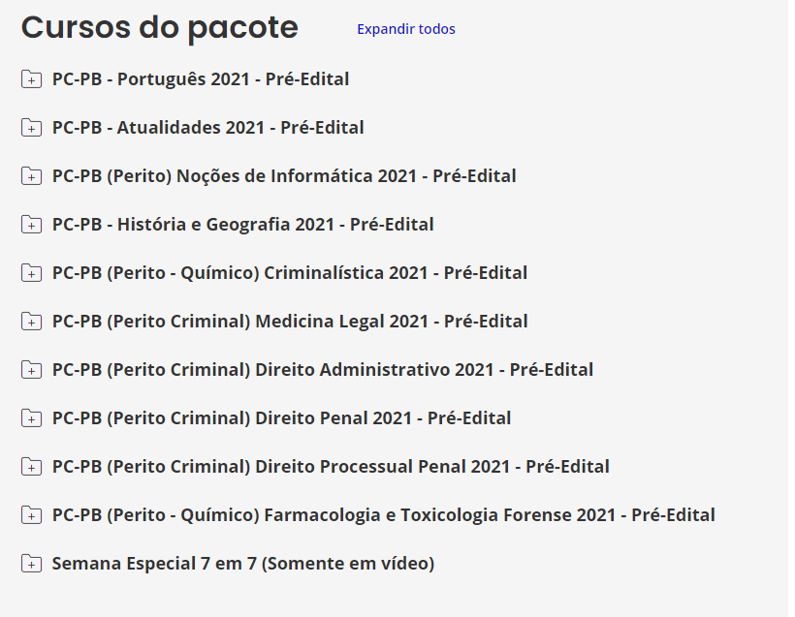Select 'Criminalística 2021 - Pré-Edital' course title

tap(290, 272)
